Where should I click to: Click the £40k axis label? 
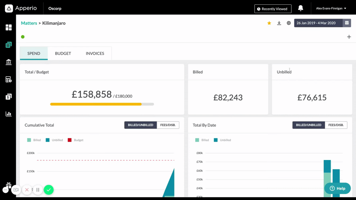[x=200, y=188]
